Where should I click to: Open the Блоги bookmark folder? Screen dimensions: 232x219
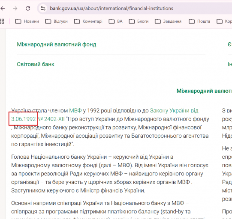pos(139,21)
